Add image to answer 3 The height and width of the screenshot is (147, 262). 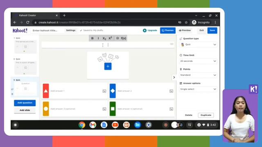pos(104,109)
